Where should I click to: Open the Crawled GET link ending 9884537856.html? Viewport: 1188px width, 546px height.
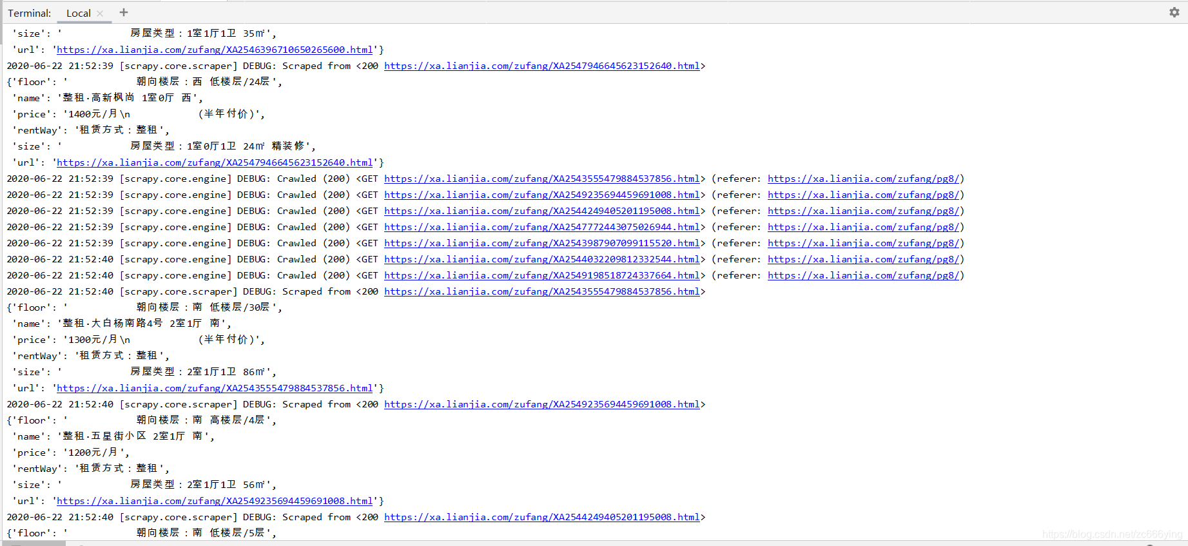(542, 179)
